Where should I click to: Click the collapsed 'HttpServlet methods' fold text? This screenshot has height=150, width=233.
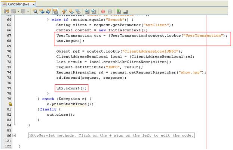[111, 135]
